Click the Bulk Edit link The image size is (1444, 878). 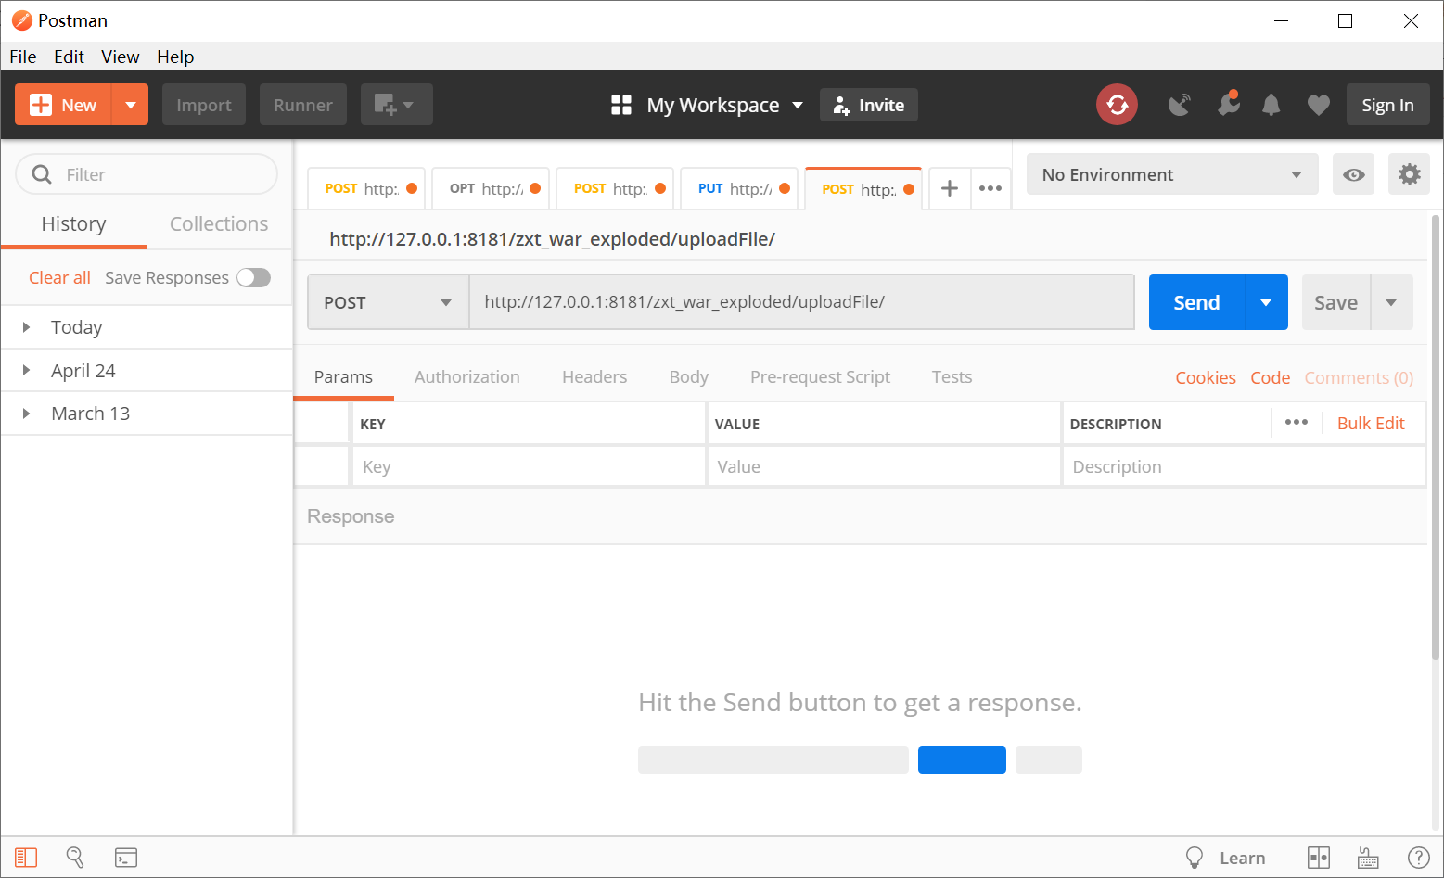coord(1371,423)
